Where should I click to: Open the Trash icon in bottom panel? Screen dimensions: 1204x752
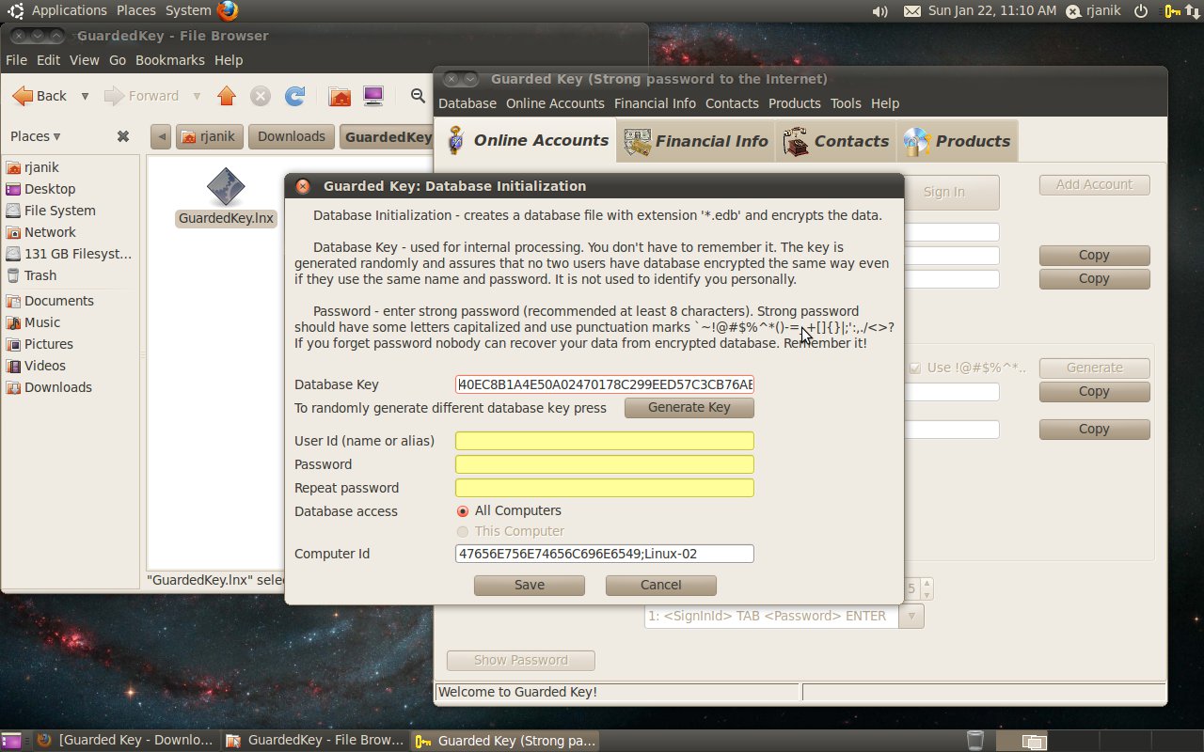coord(975,741)
